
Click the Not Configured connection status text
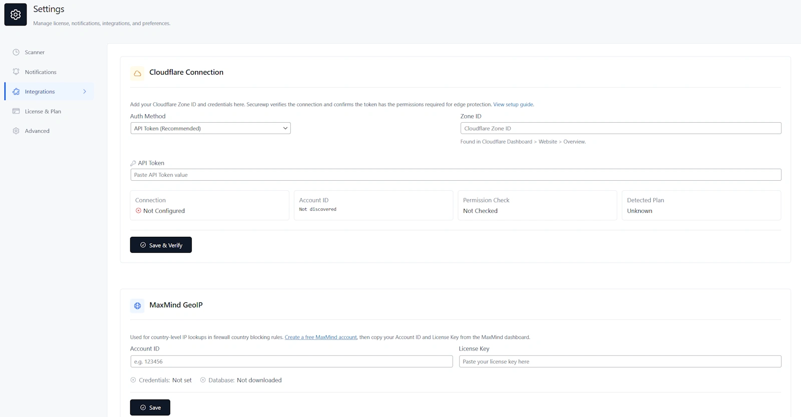pyautogui.click(x=164, y=211)
